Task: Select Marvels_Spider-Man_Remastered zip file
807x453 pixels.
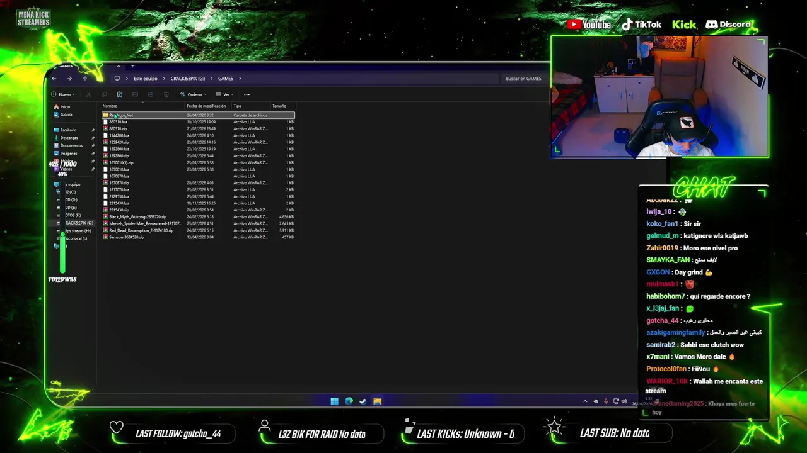Action: click(198, 223)
